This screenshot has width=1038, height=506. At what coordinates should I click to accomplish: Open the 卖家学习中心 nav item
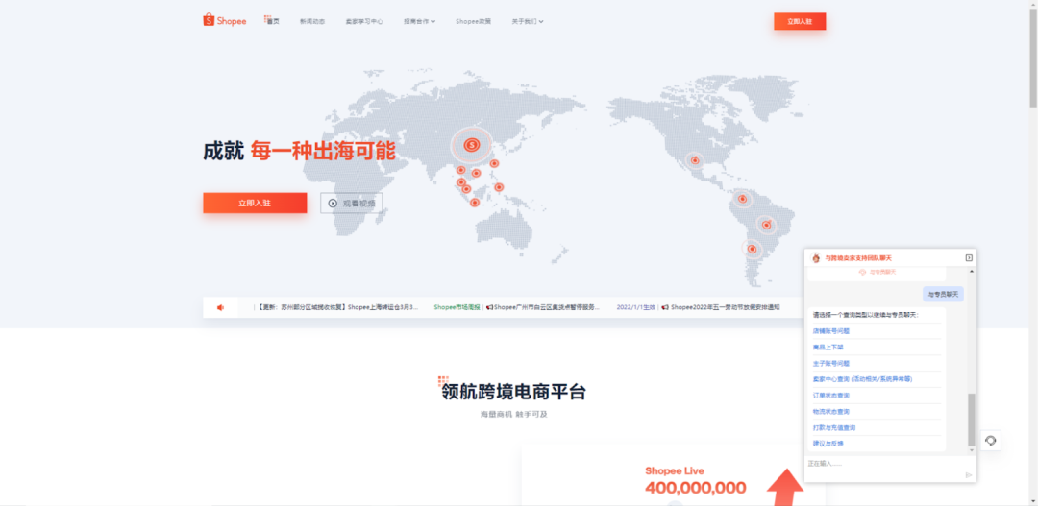(364, 21)
